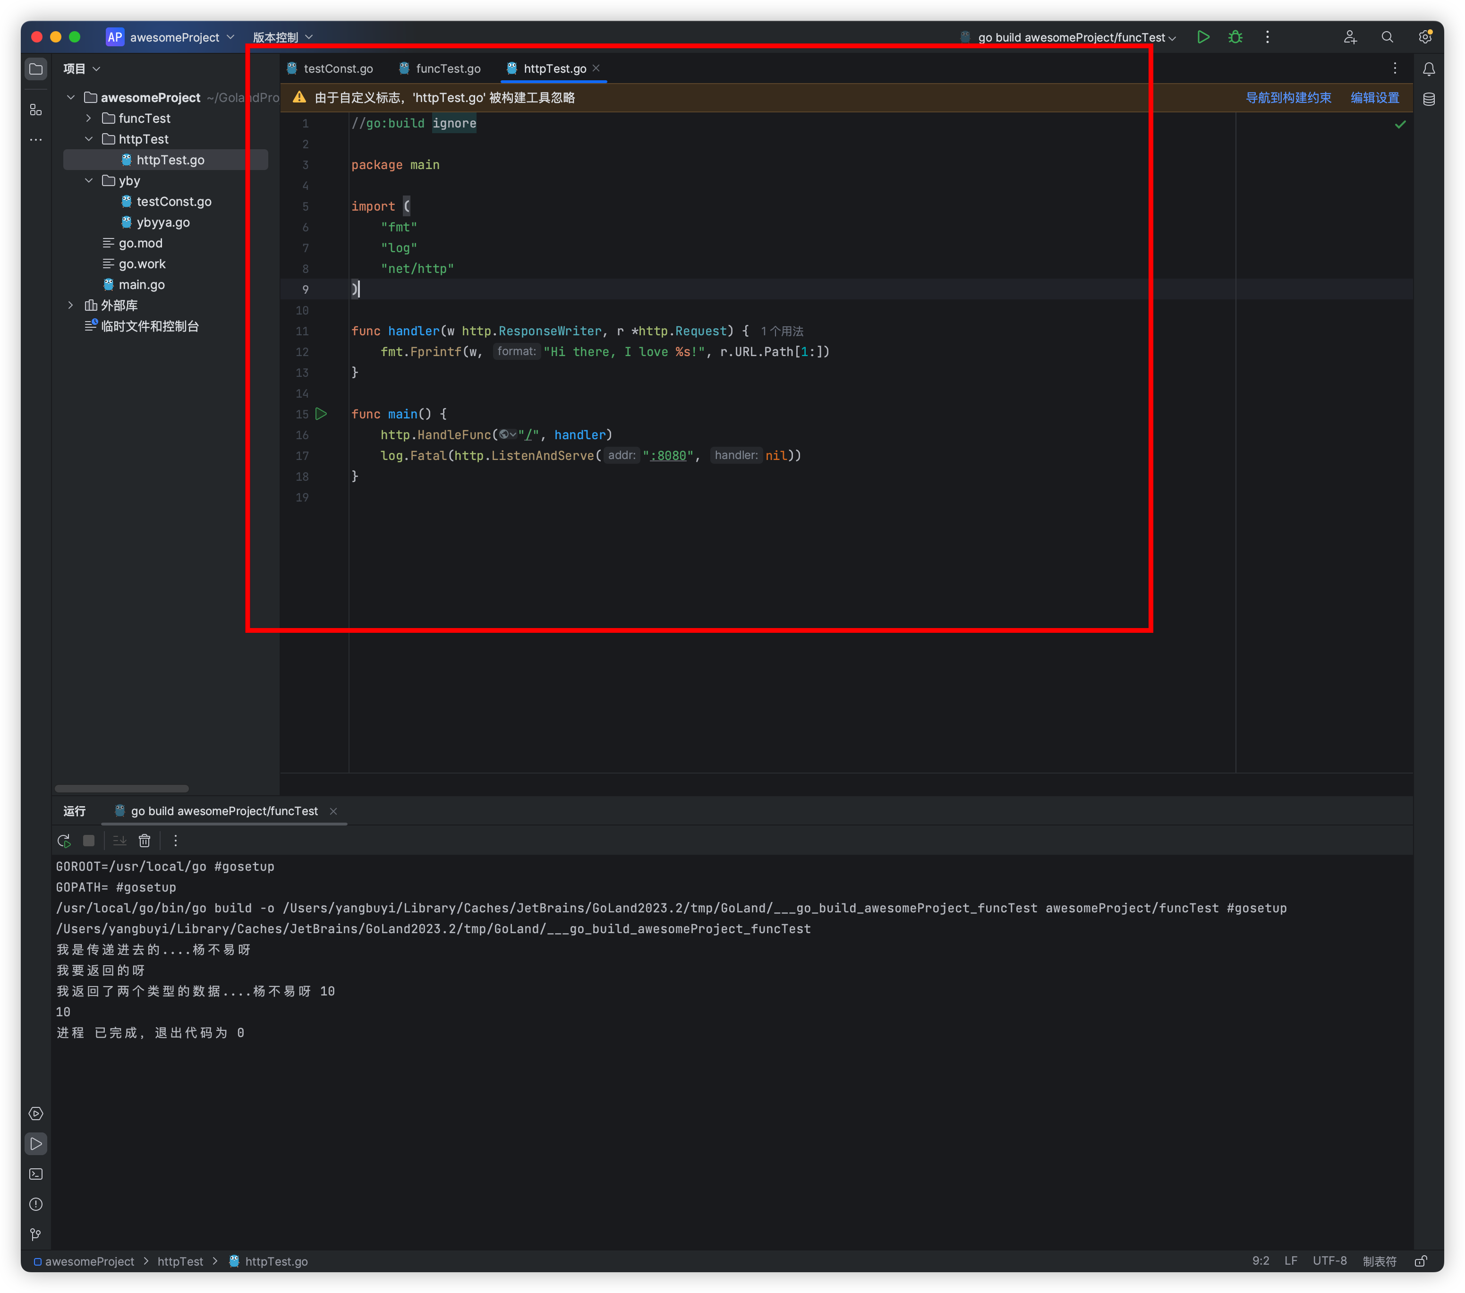Image resolution: width=1465 pixels, height=1293 pixels.
Task: Click the green inspection checkmark in editor
Action: tap(1400, 125)
